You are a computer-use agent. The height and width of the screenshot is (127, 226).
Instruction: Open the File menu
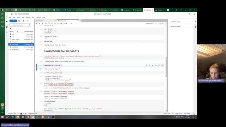(x=10, y=18)
